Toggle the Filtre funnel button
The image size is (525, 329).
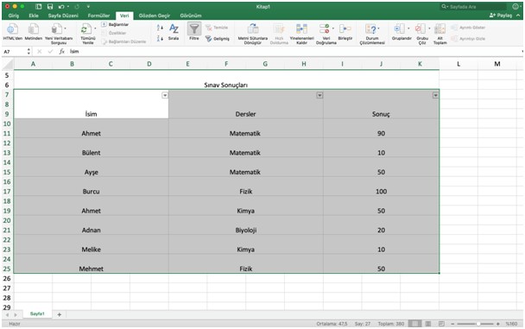194,29
